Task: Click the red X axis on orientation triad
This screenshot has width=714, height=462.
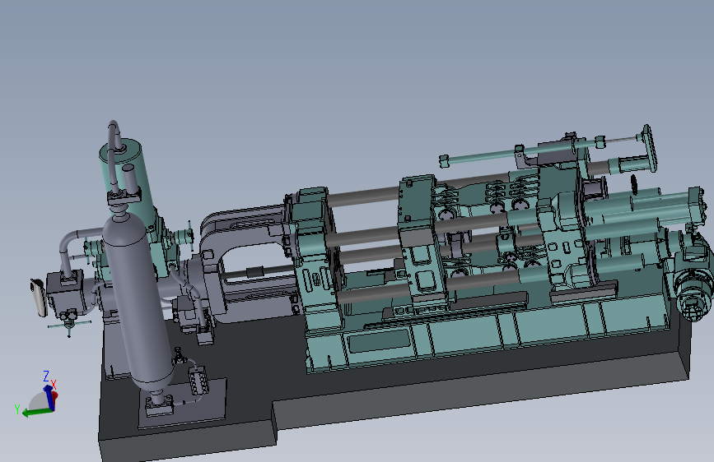Action: tap(54, 396)
